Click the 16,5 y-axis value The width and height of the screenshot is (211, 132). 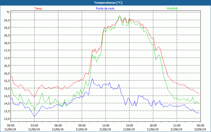pyautogui.click(x=7, y=65)
